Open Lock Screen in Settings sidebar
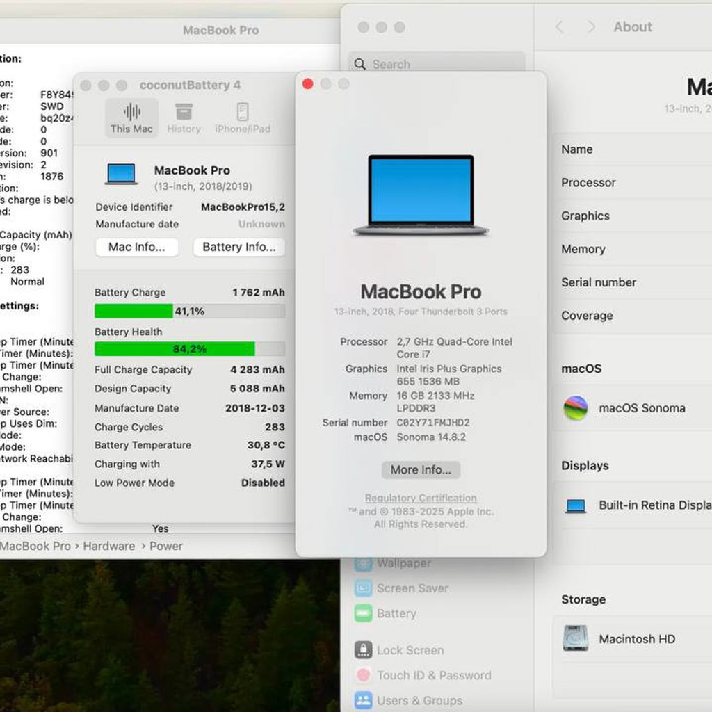712x712 pixels. (399, 650)
